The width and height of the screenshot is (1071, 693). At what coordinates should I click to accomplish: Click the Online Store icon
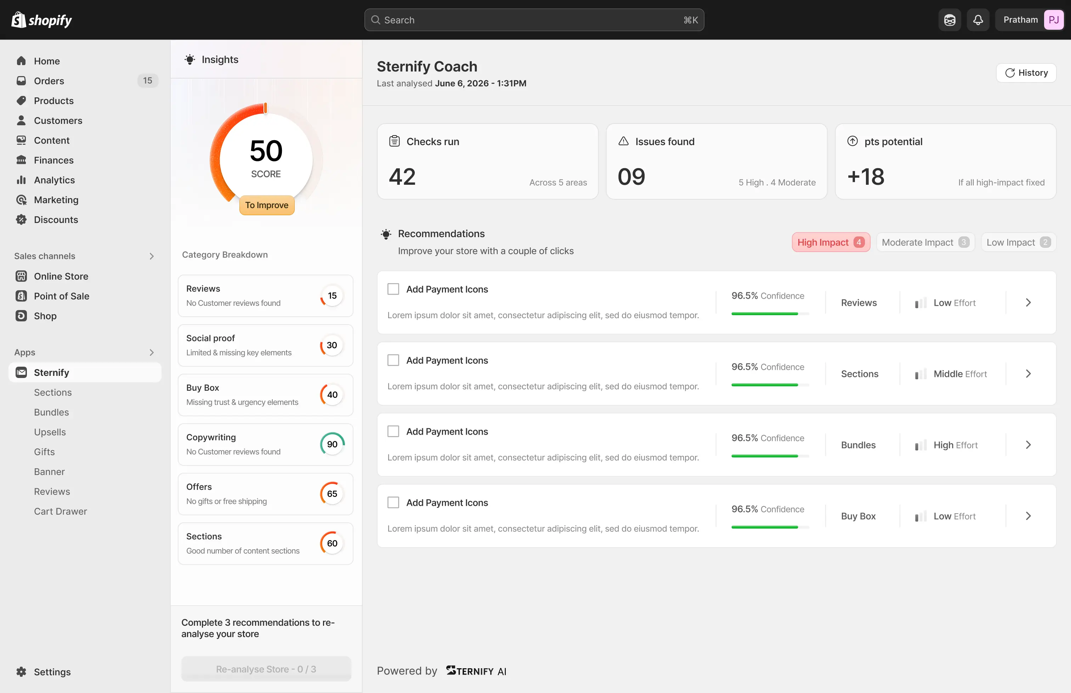(21, 276)
